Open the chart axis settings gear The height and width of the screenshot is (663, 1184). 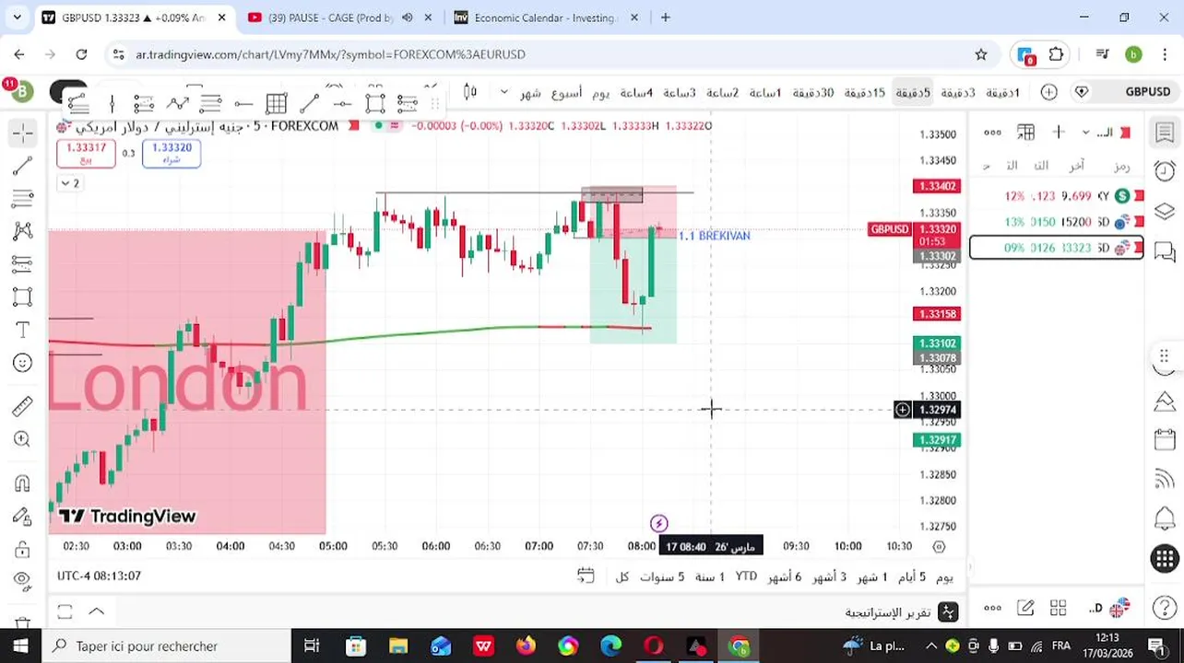coord(939,546)
